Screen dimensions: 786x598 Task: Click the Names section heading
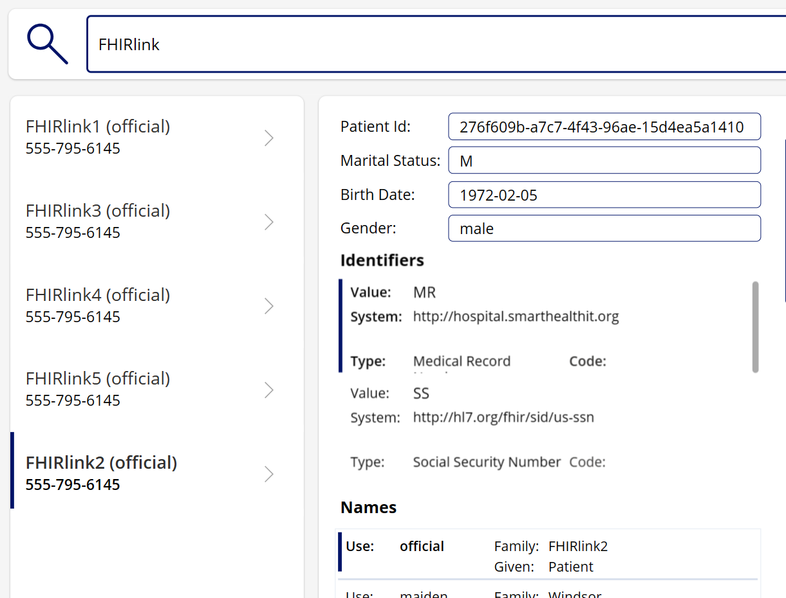pos(368,508)
